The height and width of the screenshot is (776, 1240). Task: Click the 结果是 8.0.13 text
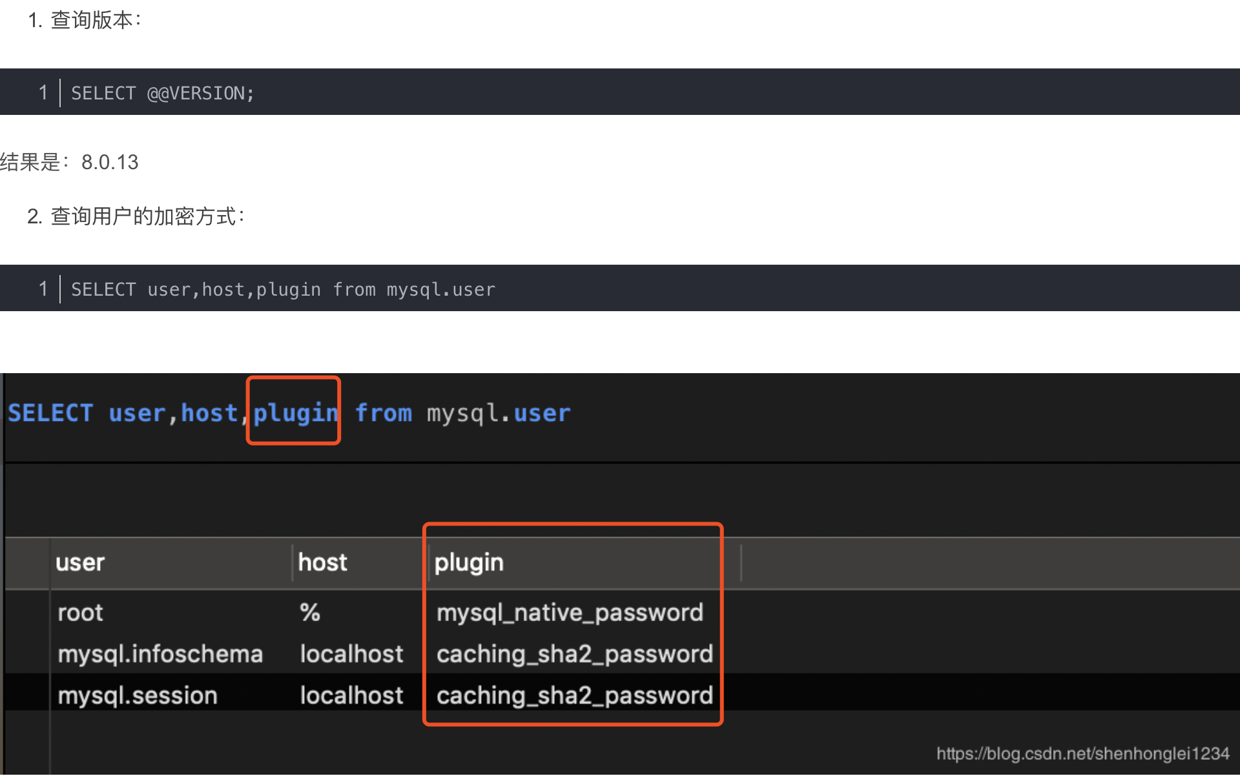click(x=69, y=162)
